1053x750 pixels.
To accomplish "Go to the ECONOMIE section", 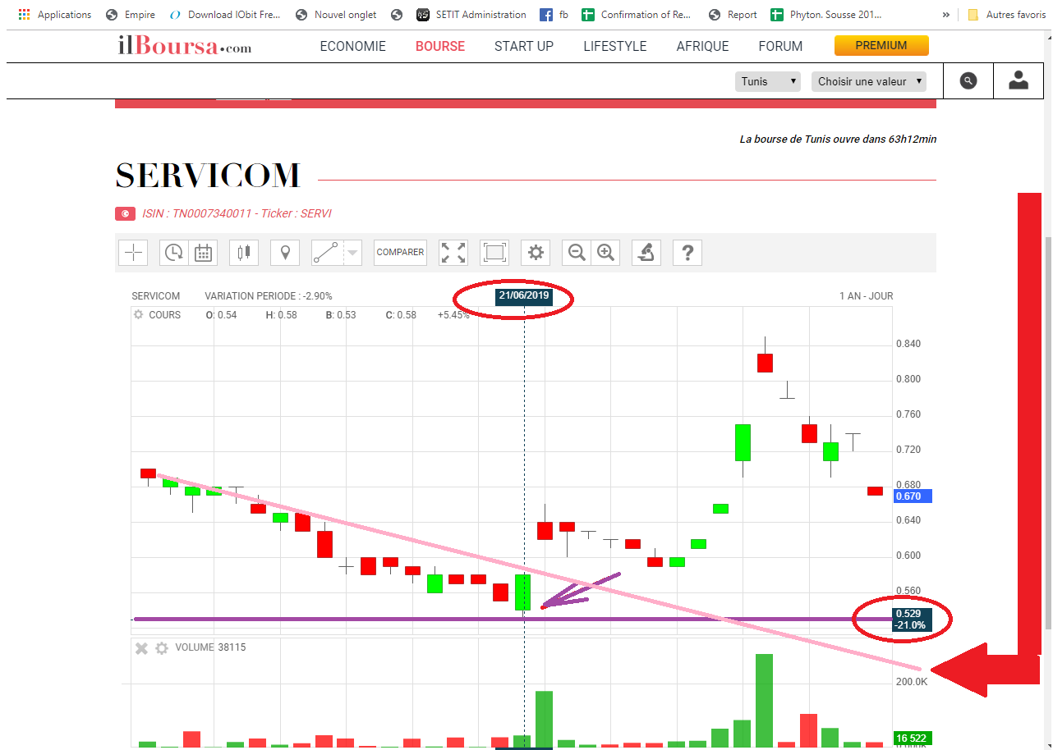I will coord(353,46).
